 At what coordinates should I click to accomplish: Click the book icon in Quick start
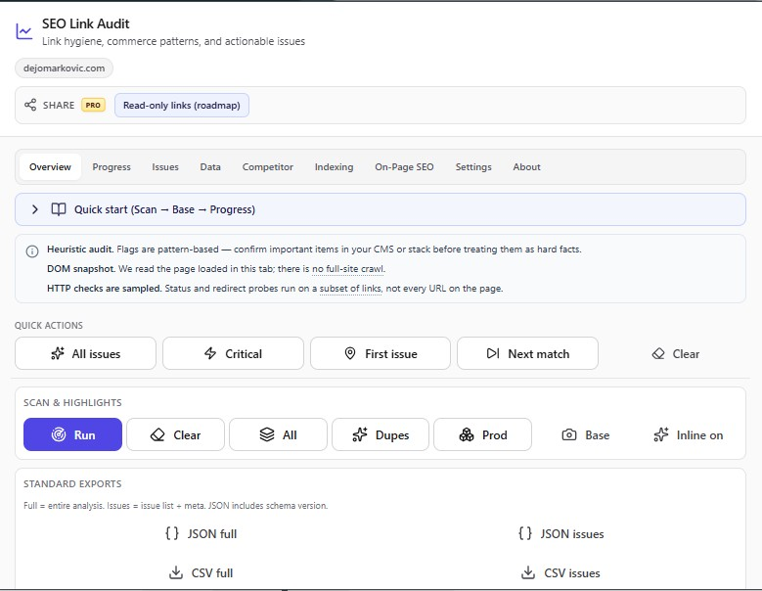pos(59,209)
